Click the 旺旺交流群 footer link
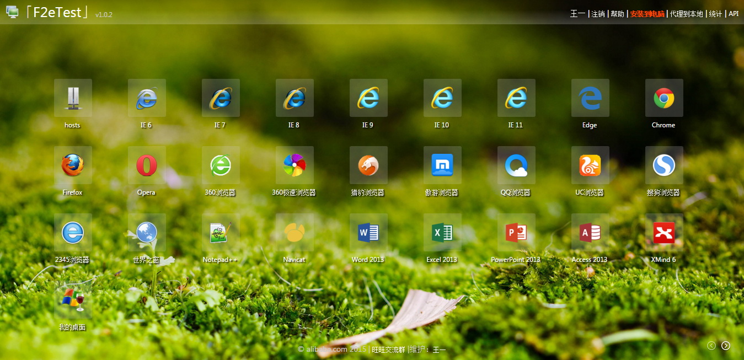This screenshot has height=360, width=744. pos(388,350)
